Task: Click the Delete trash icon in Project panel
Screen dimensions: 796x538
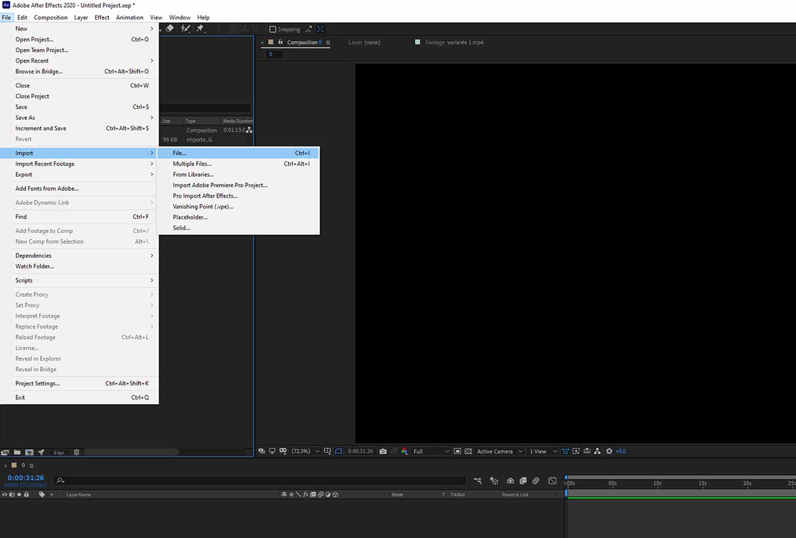Action: pyautogui.click(x=77, y=452)
